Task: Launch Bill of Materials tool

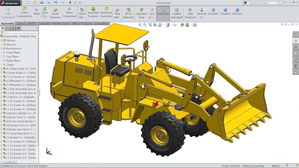Action: 128,13
